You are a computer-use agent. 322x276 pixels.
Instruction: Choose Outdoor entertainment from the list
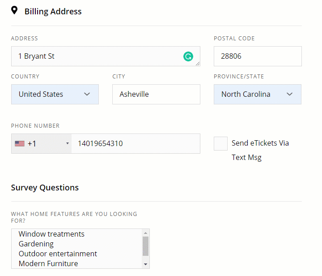click(58, 254)
